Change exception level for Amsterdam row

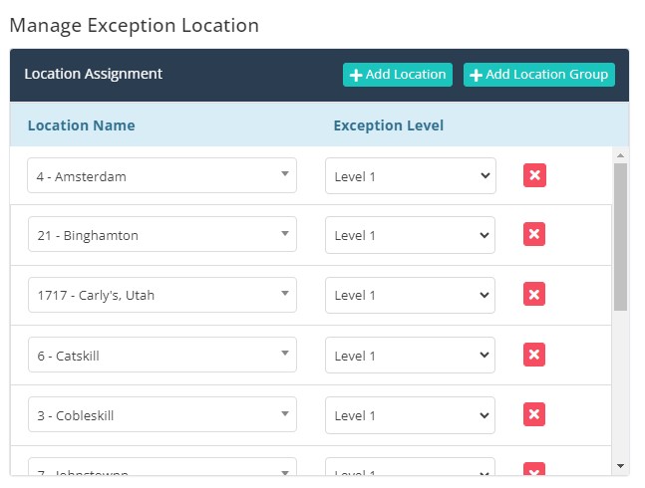pyautogui.click(x=411, y=176)
